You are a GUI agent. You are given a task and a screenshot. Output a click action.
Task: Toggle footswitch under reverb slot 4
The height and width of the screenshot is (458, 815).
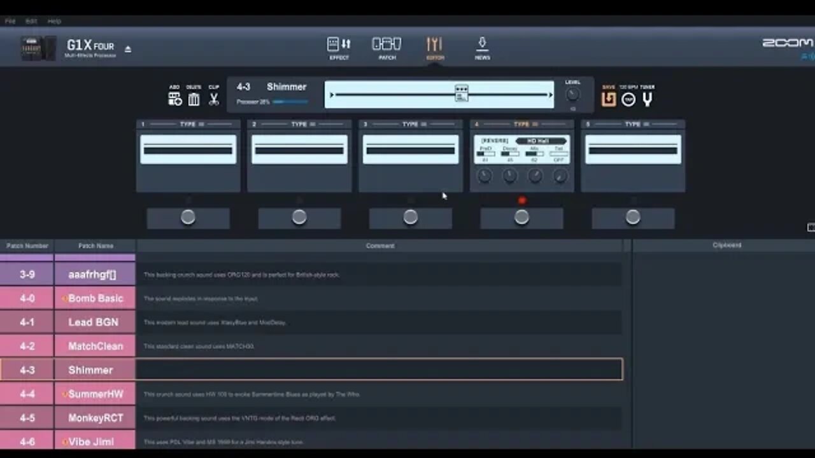coord(521,218)
